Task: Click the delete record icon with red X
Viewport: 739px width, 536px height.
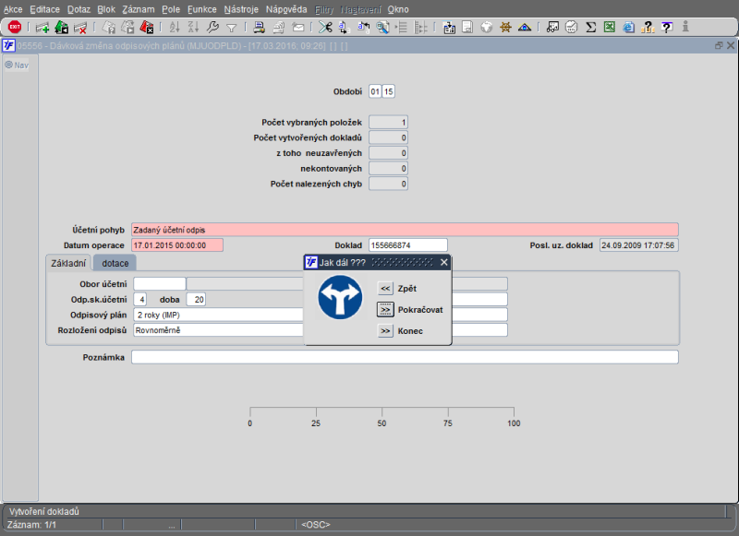Action: 80,28
